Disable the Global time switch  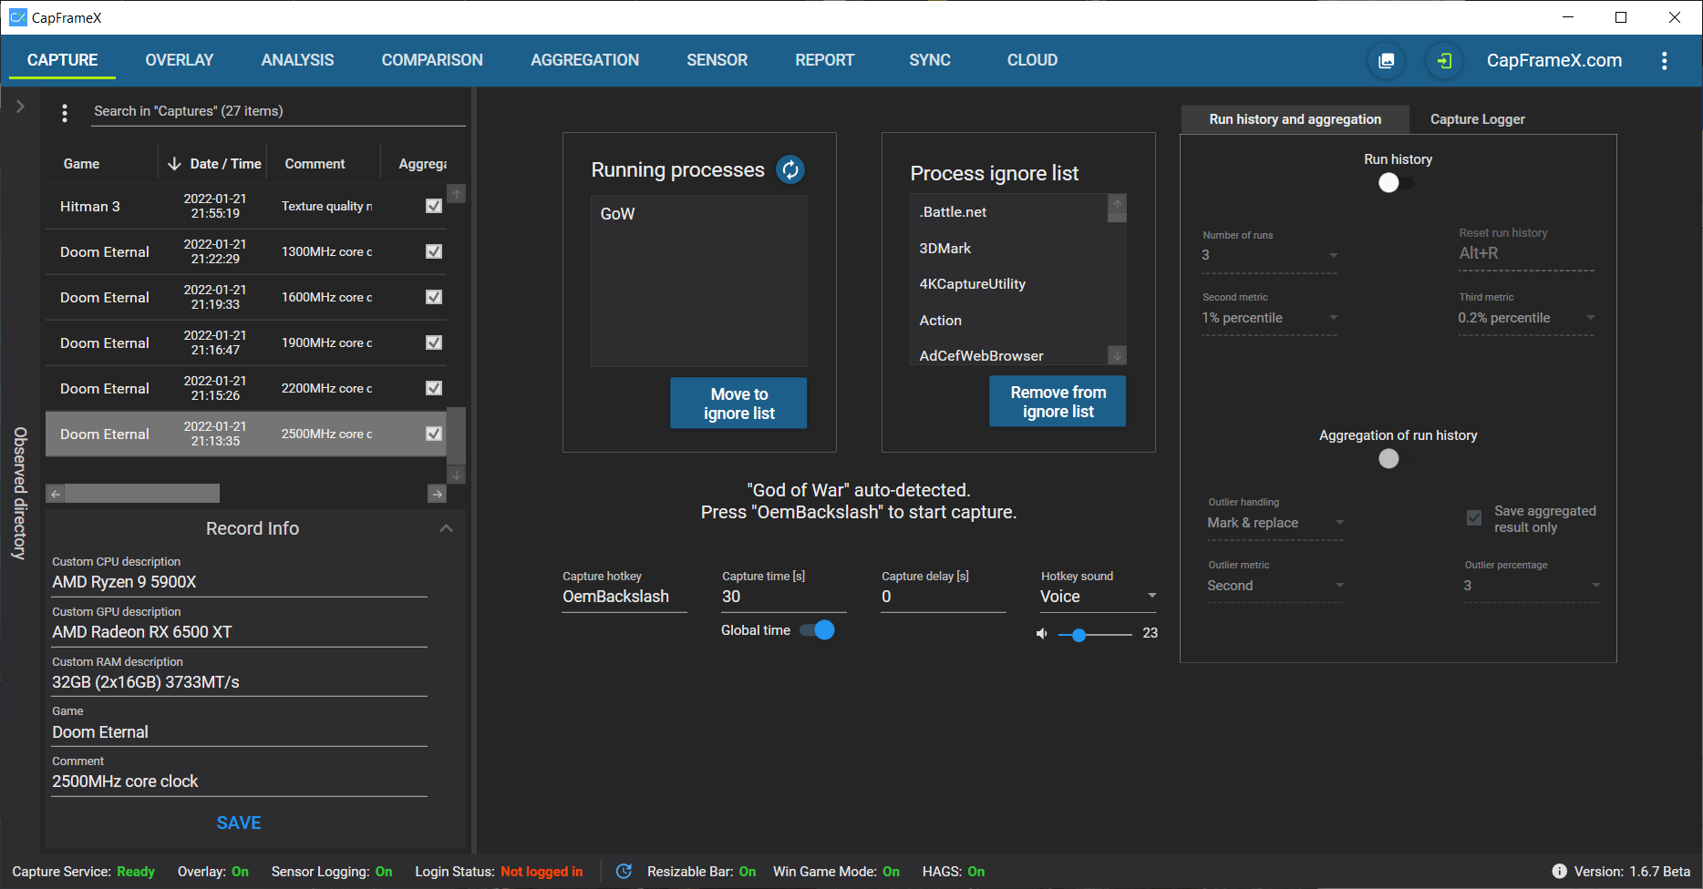(x=817, y=630)
